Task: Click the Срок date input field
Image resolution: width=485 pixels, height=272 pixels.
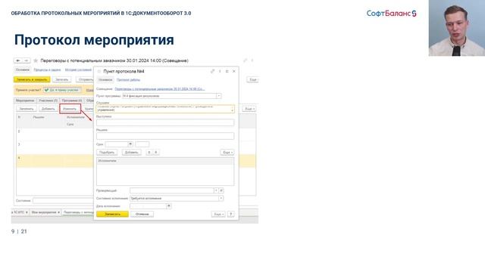Action: pyautogui.click(x=117, y=144)
